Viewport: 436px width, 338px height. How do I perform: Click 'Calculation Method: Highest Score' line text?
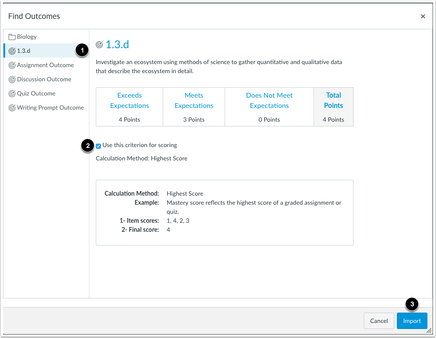pyautogui.click(x=141, y=158)
